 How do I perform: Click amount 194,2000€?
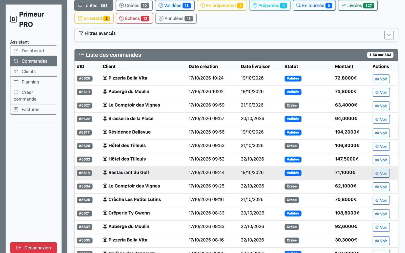tap(347, 132)
